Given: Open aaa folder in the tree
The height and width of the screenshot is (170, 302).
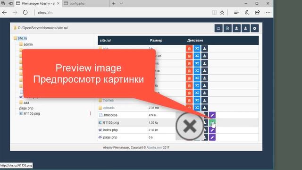Looking at the screenshot, I should (26, 103).
